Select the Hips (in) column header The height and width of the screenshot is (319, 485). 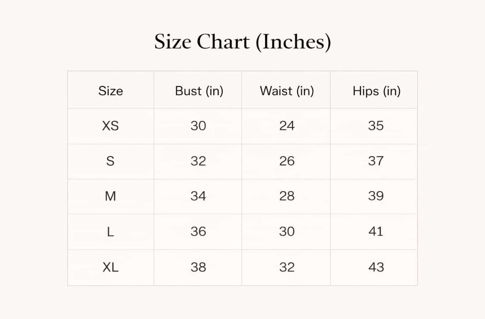[x=377, y=91]
